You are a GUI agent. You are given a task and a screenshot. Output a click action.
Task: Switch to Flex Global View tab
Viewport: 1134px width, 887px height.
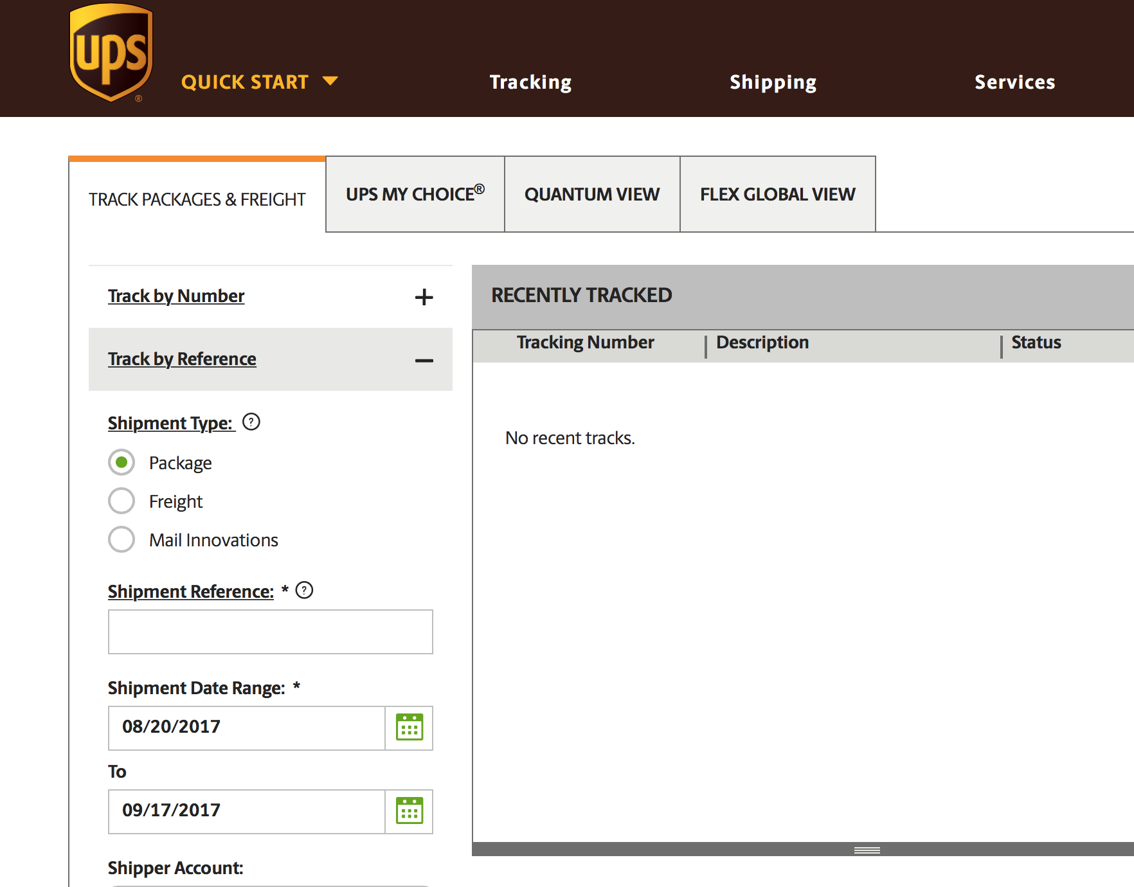(778, 193)
